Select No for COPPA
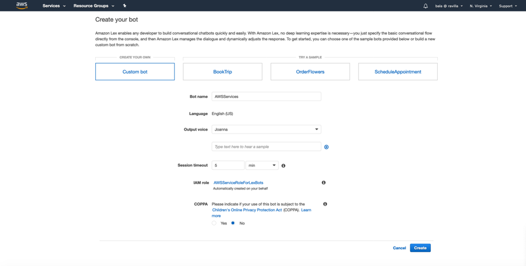Screen dimensions: 526x266 point(233,223)
